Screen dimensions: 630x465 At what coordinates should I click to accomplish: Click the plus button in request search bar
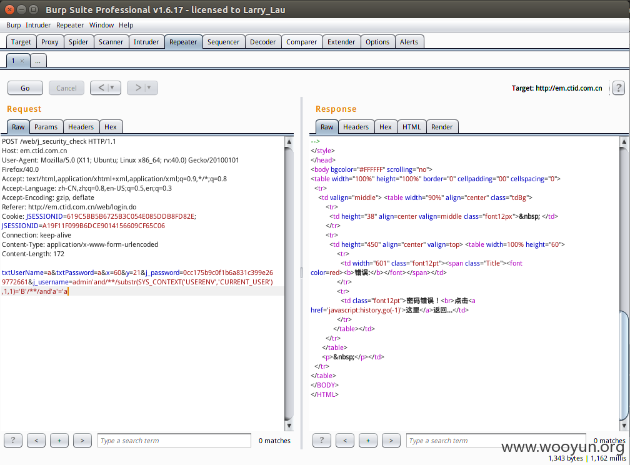(x=59, y=440)
